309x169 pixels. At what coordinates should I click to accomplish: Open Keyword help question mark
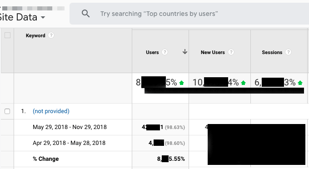(x=51, y=35)
